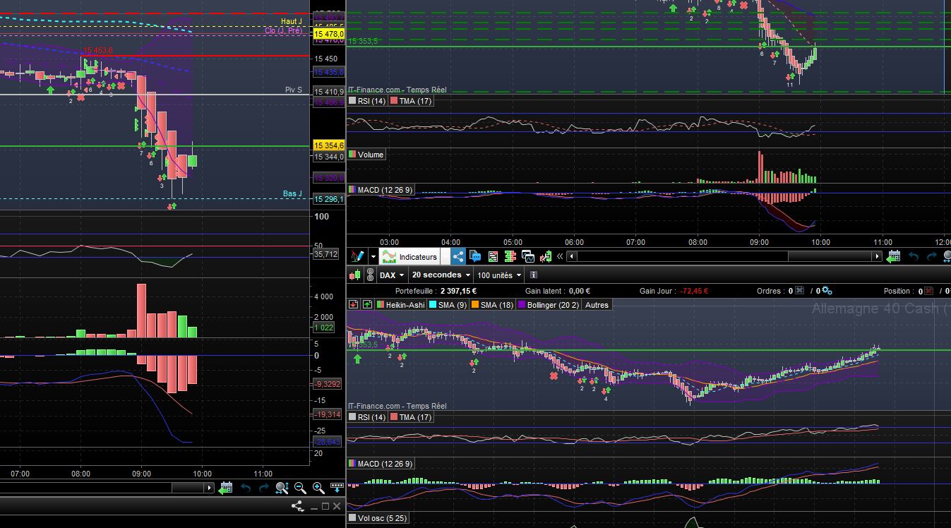Maximize the left chart window
Viewport: 951px width, 528px height.
(x=325, y=506)
